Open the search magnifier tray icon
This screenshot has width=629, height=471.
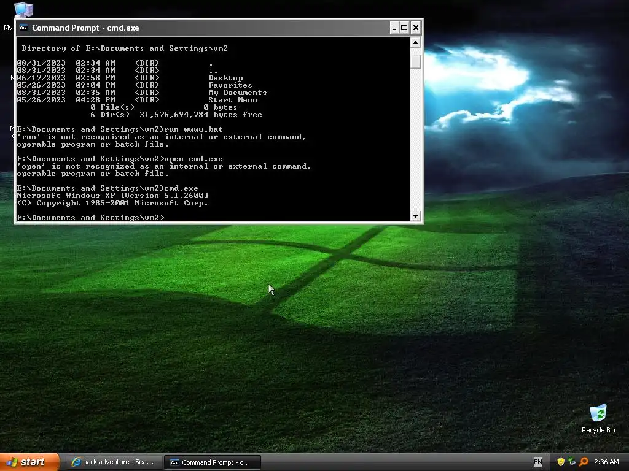tap(584, 462)
